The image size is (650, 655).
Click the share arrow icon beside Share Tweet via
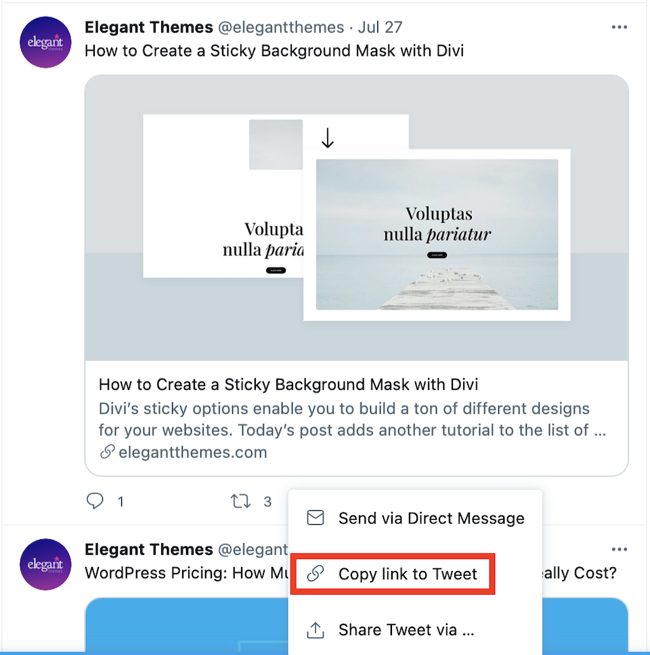click(315, 630)
